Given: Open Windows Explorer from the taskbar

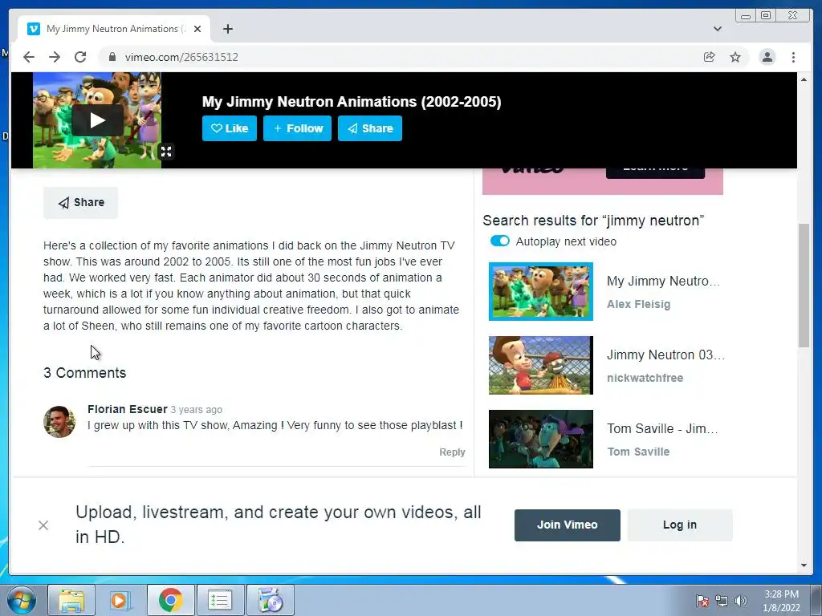Looking at the screenshot, I should coord(71,600).
